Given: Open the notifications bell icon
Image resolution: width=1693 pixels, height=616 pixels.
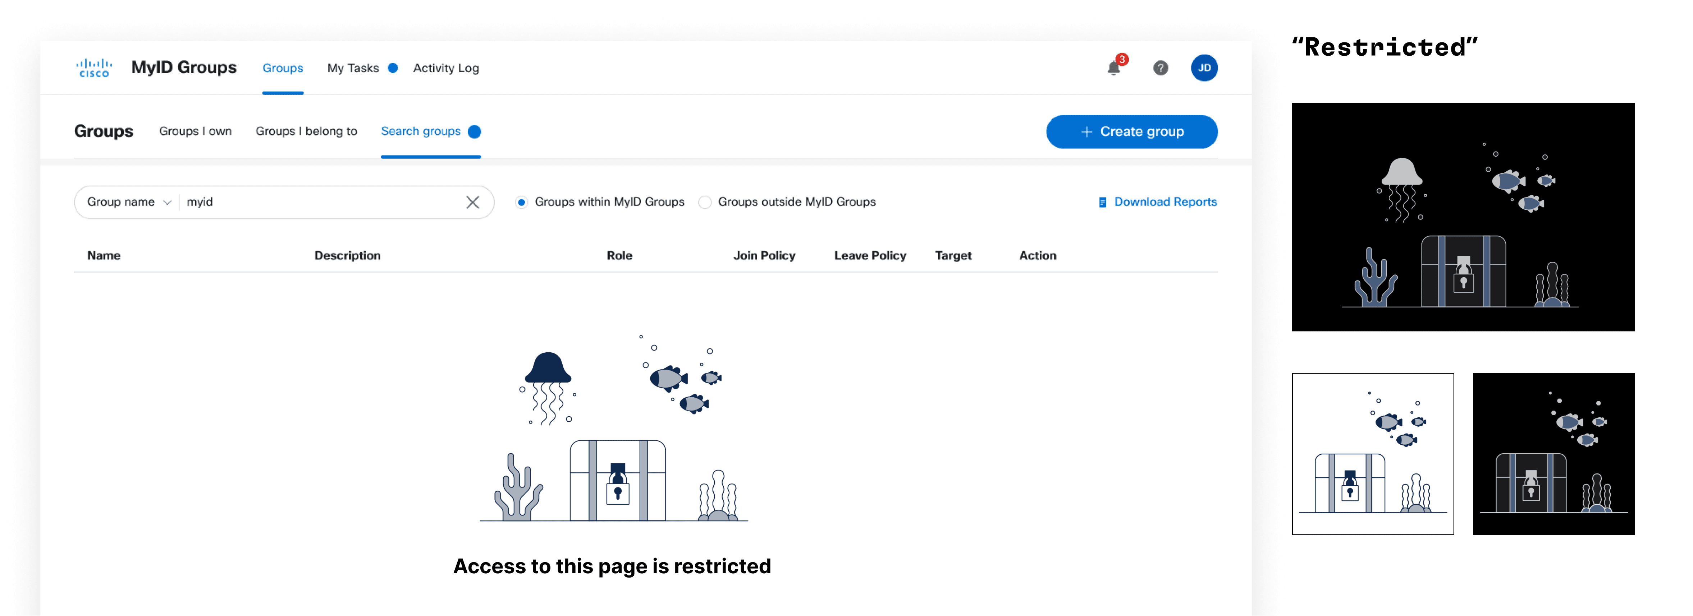Looking at the screenshot, I should pos(1114,68).
